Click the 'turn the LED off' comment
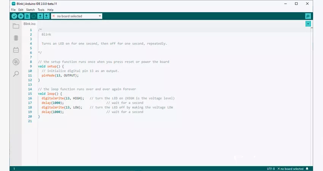The height and width of the screenshot is (171, 323). coord(131,107)
